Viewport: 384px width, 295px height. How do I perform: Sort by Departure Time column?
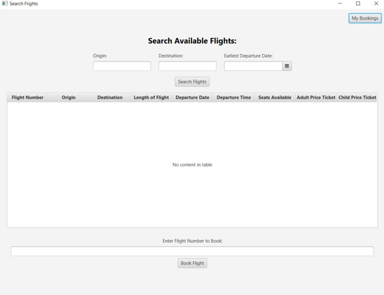(234, 97)
